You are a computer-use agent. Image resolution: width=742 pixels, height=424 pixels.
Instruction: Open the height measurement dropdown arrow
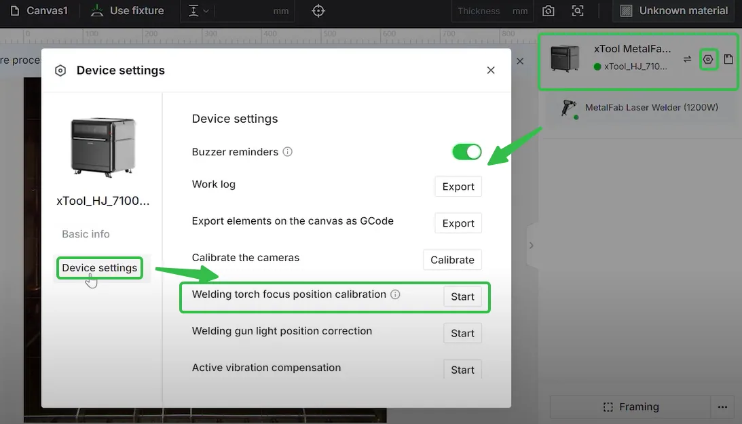(x=206, y=11)
